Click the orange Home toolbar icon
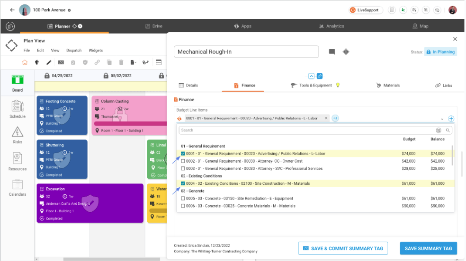Screen dimensions: 466x261 [x=25, y=62]
